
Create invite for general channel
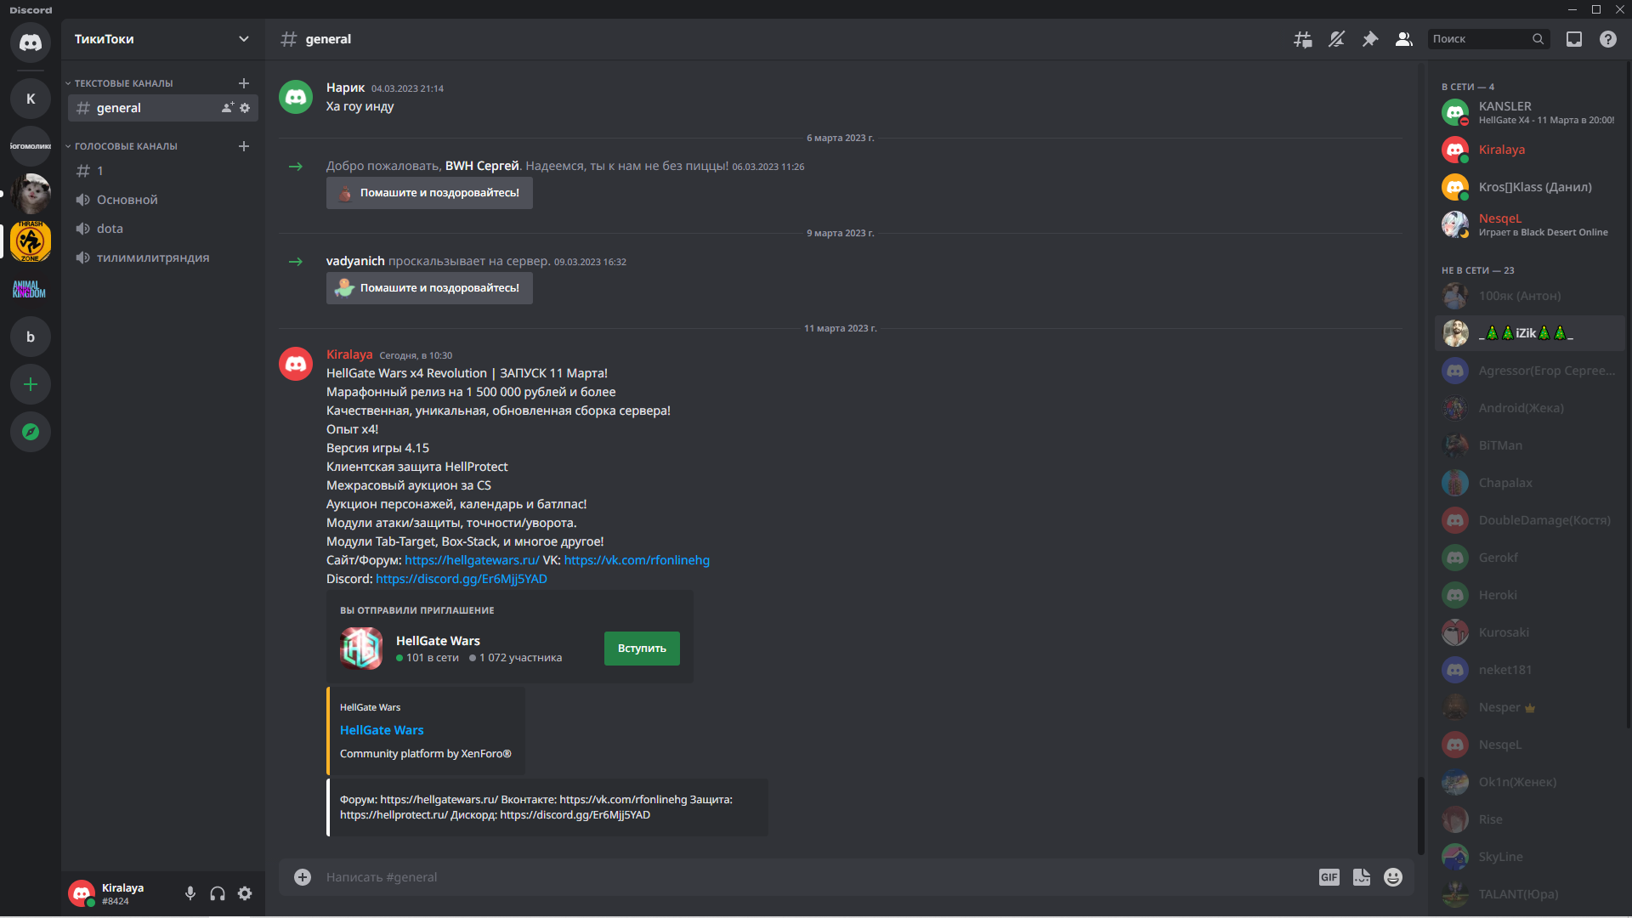pyautogui.click(x=228, y=108)
